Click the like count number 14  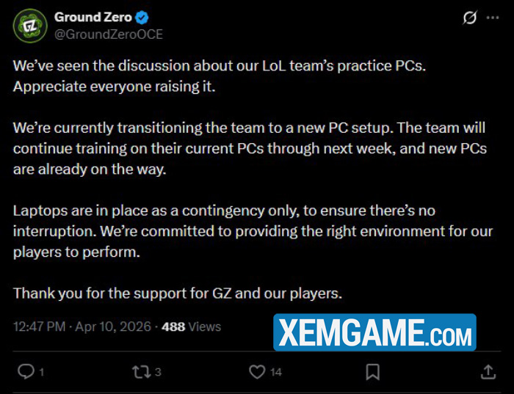click(275, 373)
